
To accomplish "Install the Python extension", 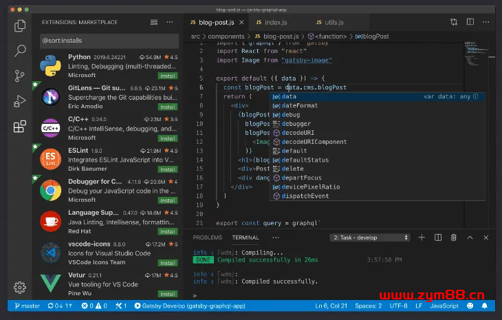I will [168, 75].
